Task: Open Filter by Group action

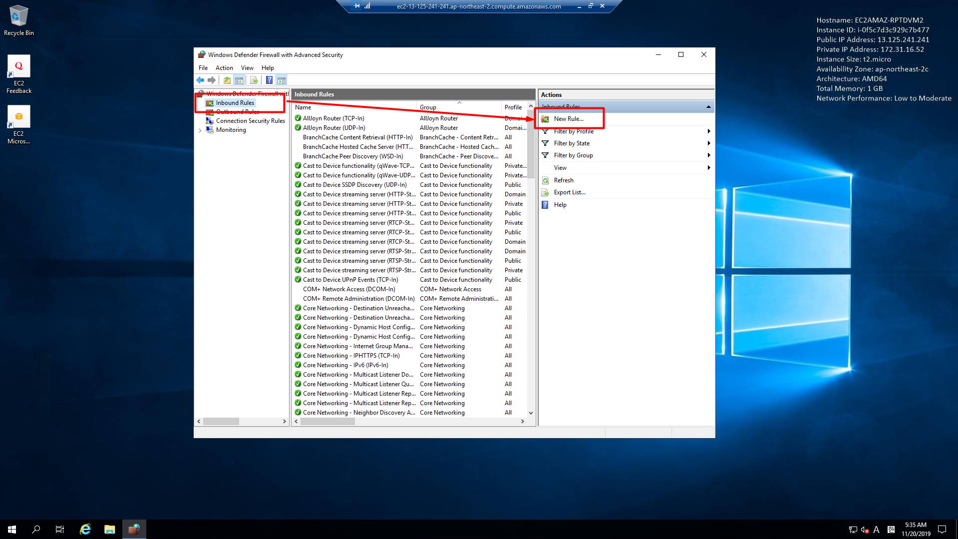Action: (x=573, y=155)
